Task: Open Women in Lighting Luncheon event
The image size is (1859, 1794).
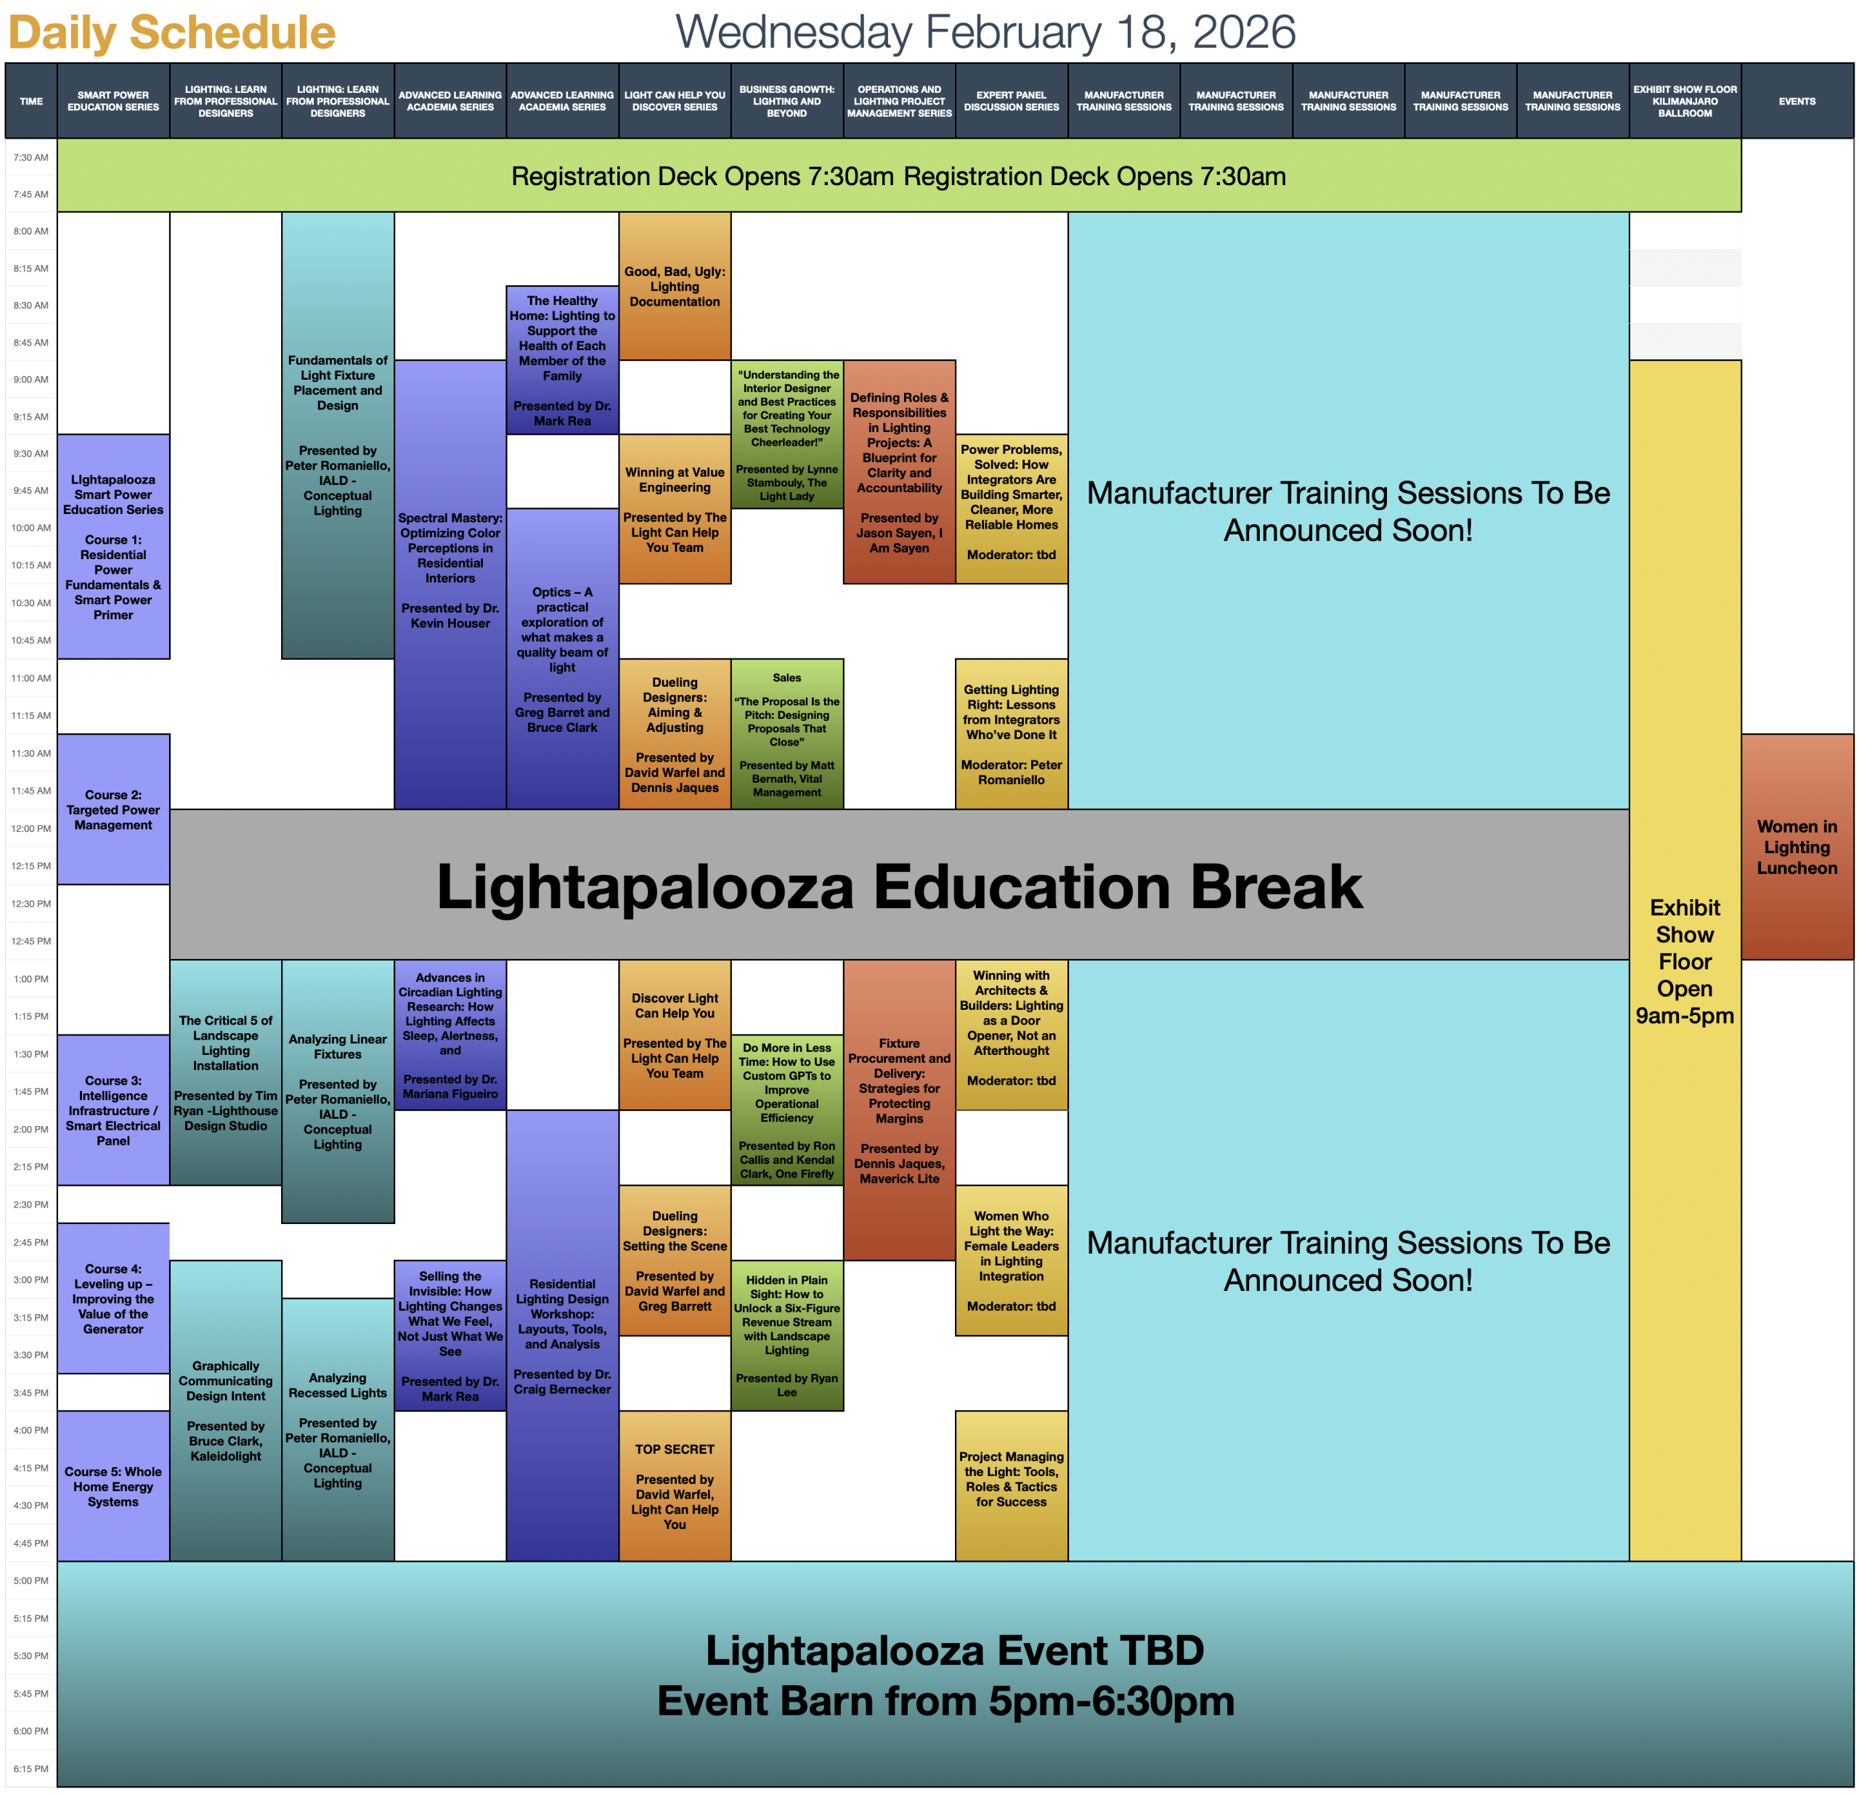Action: click(1797, 847)
